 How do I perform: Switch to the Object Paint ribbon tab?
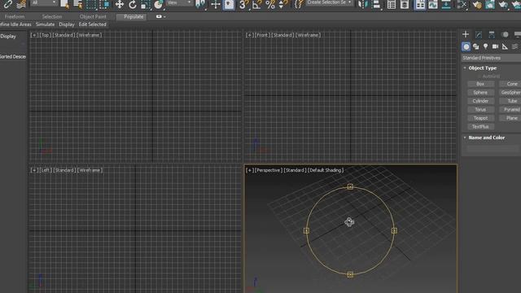click(93, 16)
